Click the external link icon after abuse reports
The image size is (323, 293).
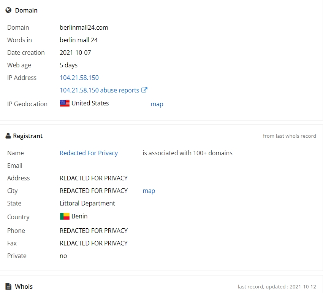144,90
